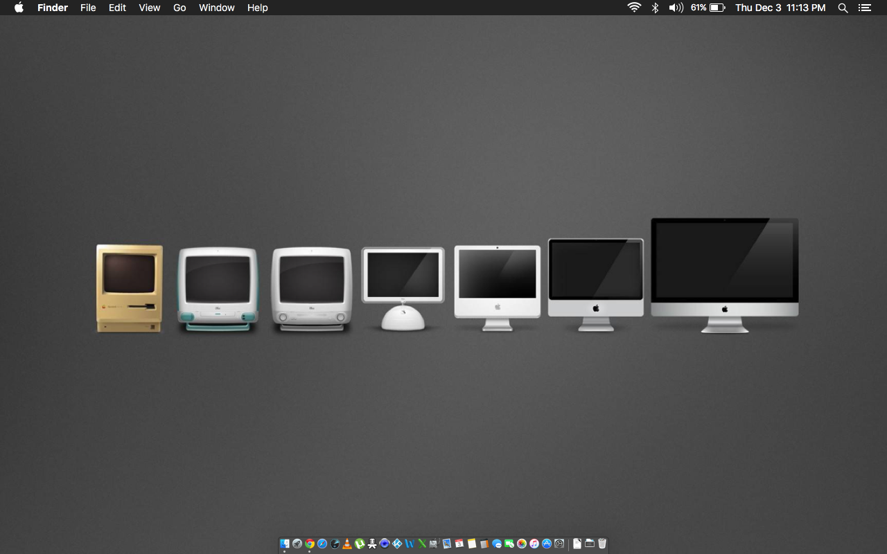
Task: Open the Window menu
Action: pyautogui.click(x=216, y=8)
